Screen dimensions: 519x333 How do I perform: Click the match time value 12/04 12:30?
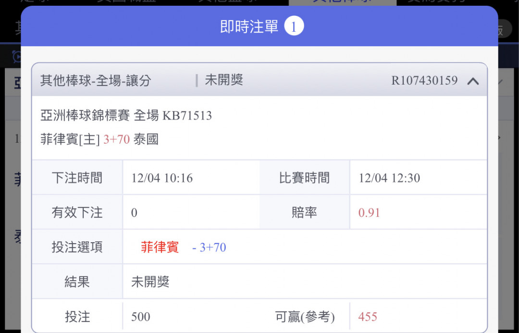click(x=389, y=178)
